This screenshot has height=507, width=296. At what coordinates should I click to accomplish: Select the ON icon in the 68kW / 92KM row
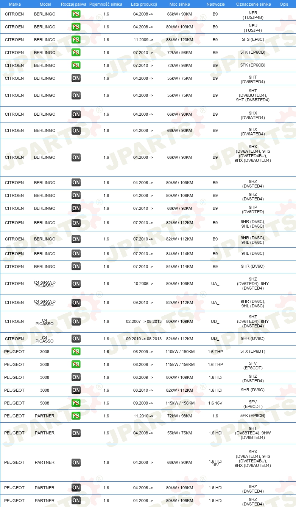click(x=76, y=208)
